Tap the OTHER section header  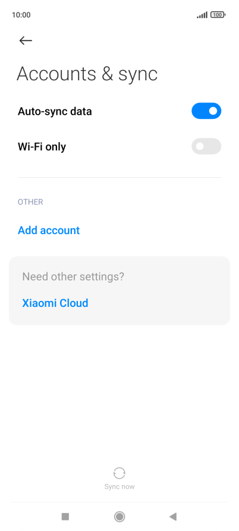30,202
